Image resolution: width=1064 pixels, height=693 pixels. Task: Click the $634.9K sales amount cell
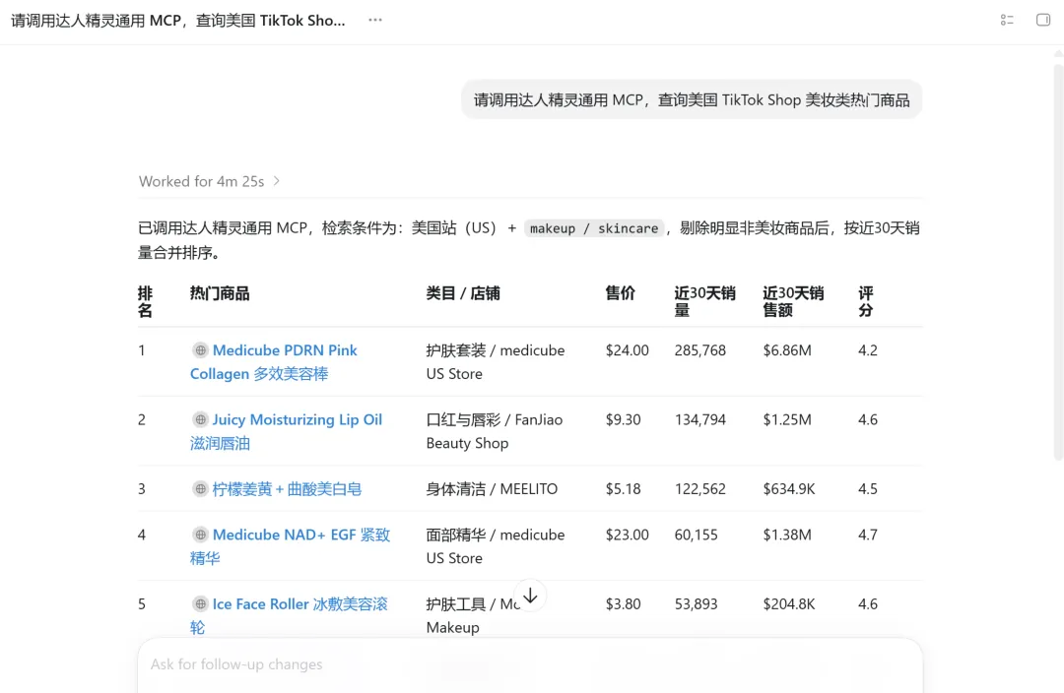tap(788, 489)
